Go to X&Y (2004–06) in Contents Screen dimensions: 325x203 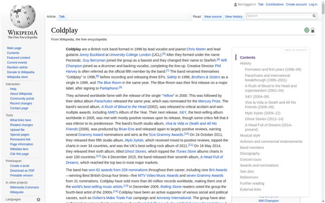pyautogui.click(x=257, y=96)
